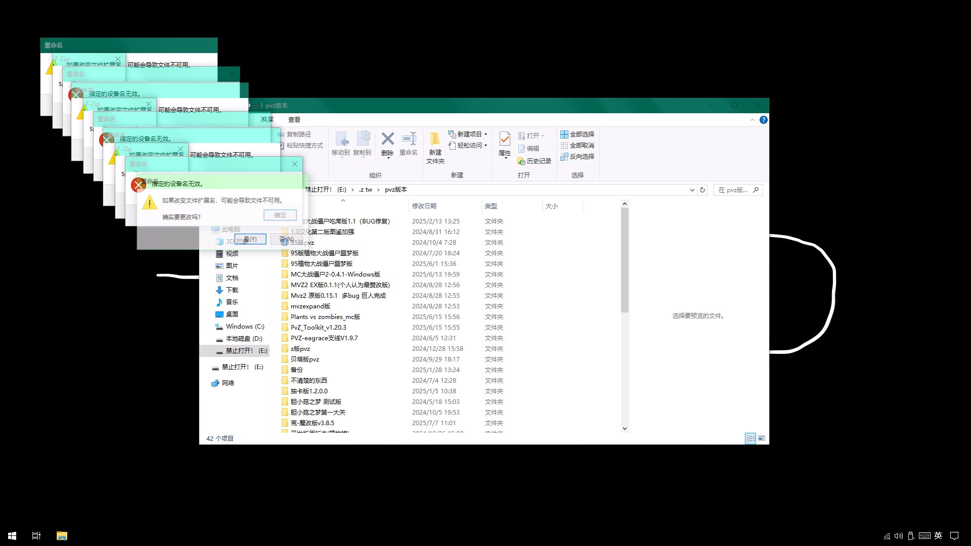
Task: Open the Open (打开) ribbon dropdown
Action: (531, 136)
